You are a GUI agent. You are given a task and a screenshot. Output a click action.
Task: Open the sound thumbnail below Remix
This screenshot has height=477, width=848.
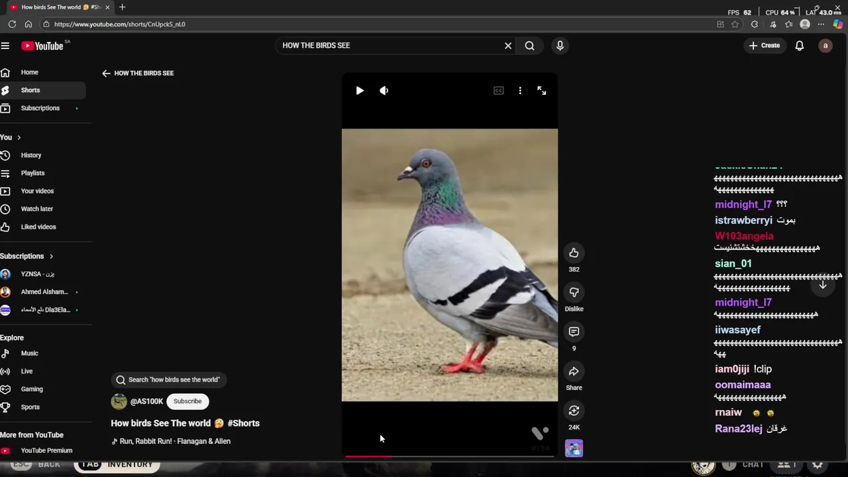pyautogui.click(x=574, y=449)
